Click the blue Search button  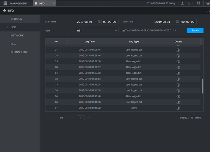pos(195,30)
